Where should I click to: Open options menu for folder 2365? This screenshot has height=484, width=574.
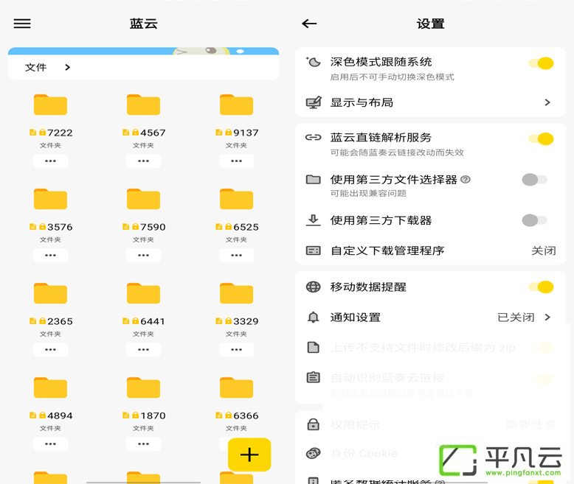tap(50, 349)
